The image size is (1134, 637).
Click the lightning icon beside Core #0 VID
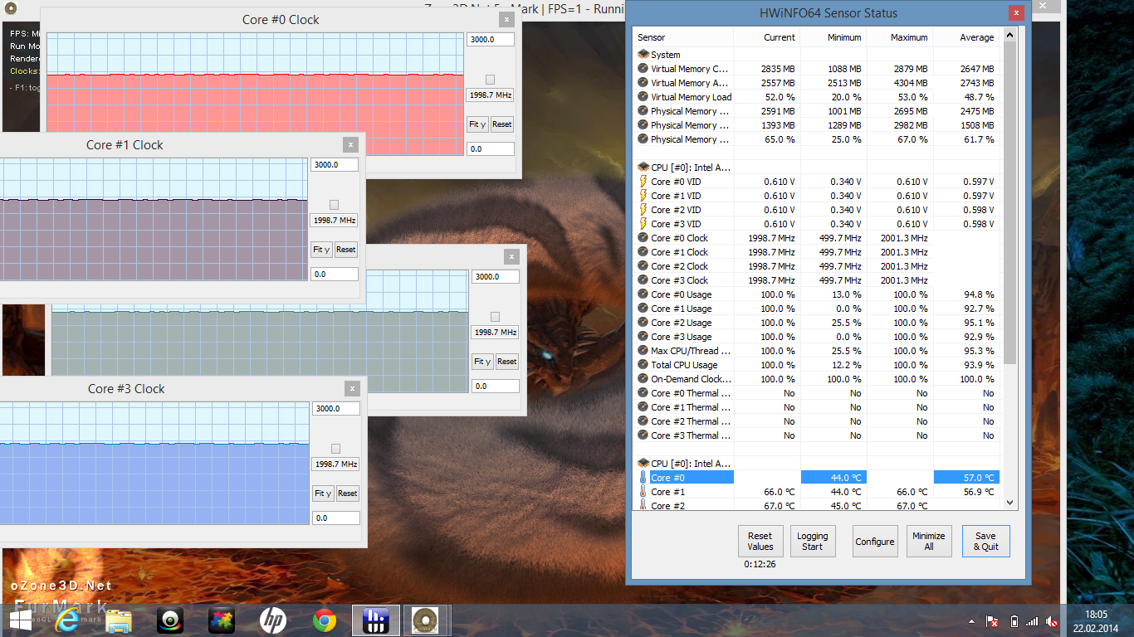point(643,182)
